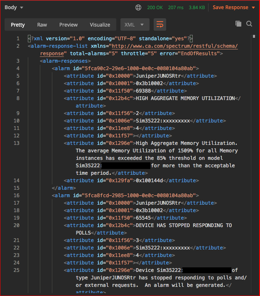Open search in the response body

coord(249,24)
